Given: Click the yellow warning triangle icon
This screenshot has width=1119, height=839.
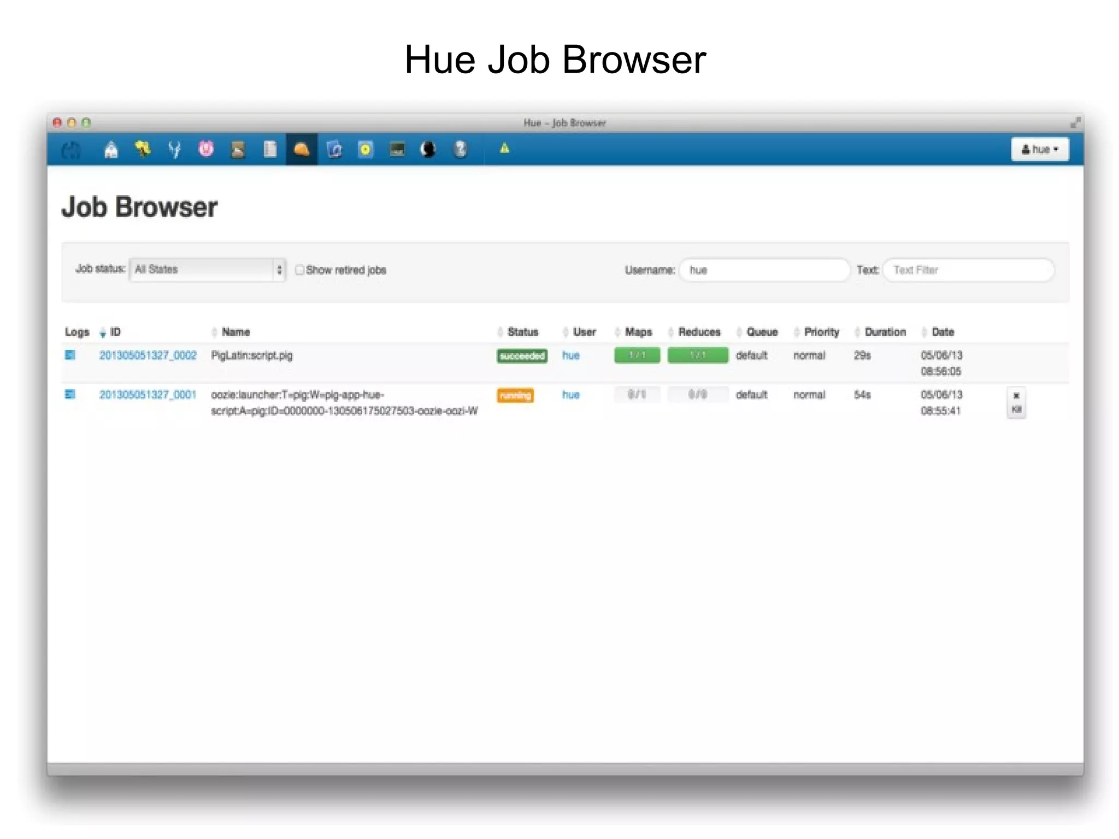Looking at the screenshot, I should pos(504,148).
